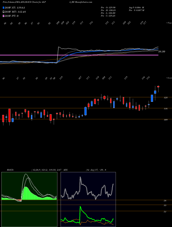Click the 107 label in the lows row

tap(80, 78)
